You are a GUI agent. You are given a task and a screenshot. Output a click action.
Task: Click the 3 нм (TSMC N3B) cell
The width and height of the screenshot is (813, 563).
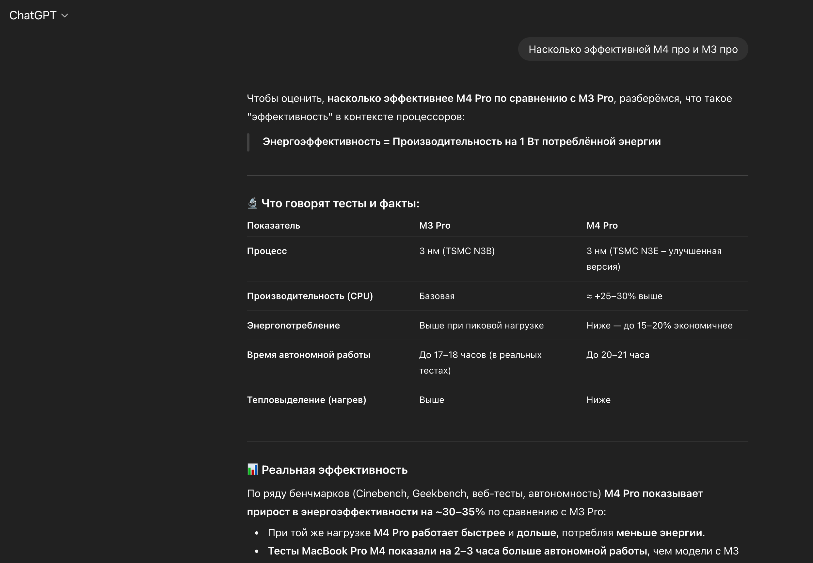(457, 251)
